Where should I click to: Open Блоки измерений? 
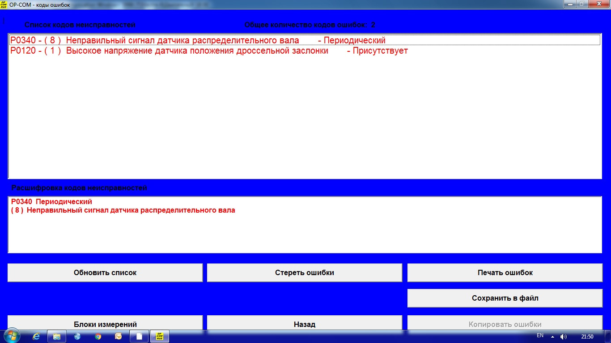(x=105, y=323)
